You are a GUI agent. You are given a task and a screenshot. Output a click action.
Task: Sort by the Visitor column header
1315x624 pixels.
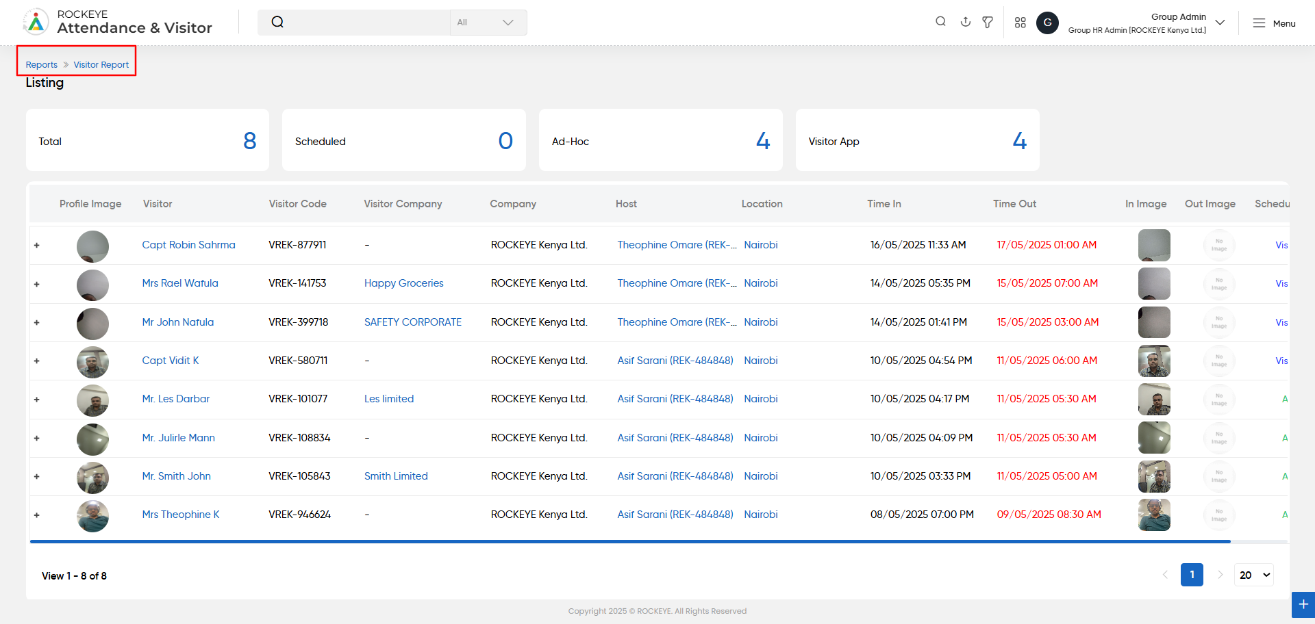coord(158,204)
